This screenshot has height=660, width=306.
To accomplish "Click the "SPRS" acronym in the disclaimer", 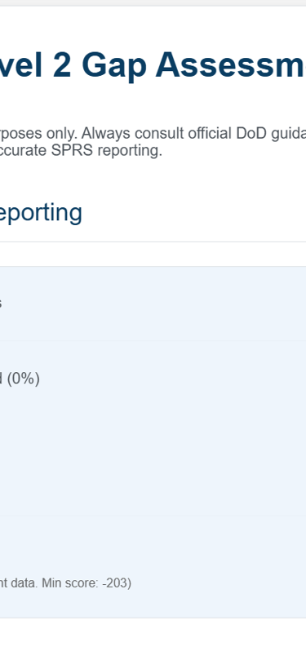I will pos(70,151).
